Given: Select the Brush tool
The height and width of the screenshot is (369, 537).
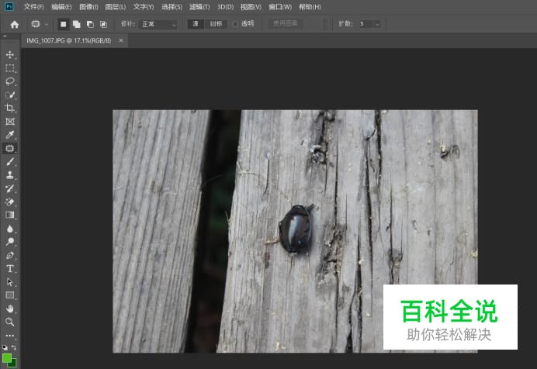Looking at the screenshot, I should point(10,162).
